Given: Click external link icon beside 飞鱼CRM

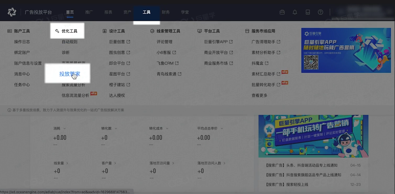Looking at the screenshot, I should click(x=177, y=63).
